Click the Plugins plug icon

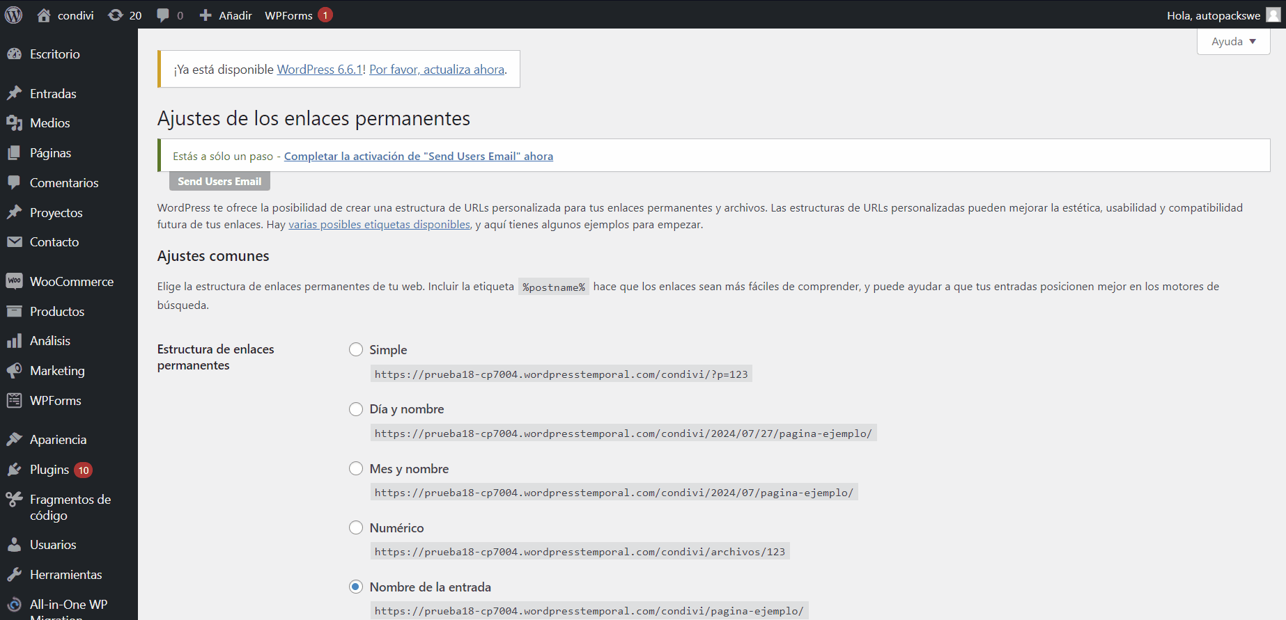coord(14,470)
